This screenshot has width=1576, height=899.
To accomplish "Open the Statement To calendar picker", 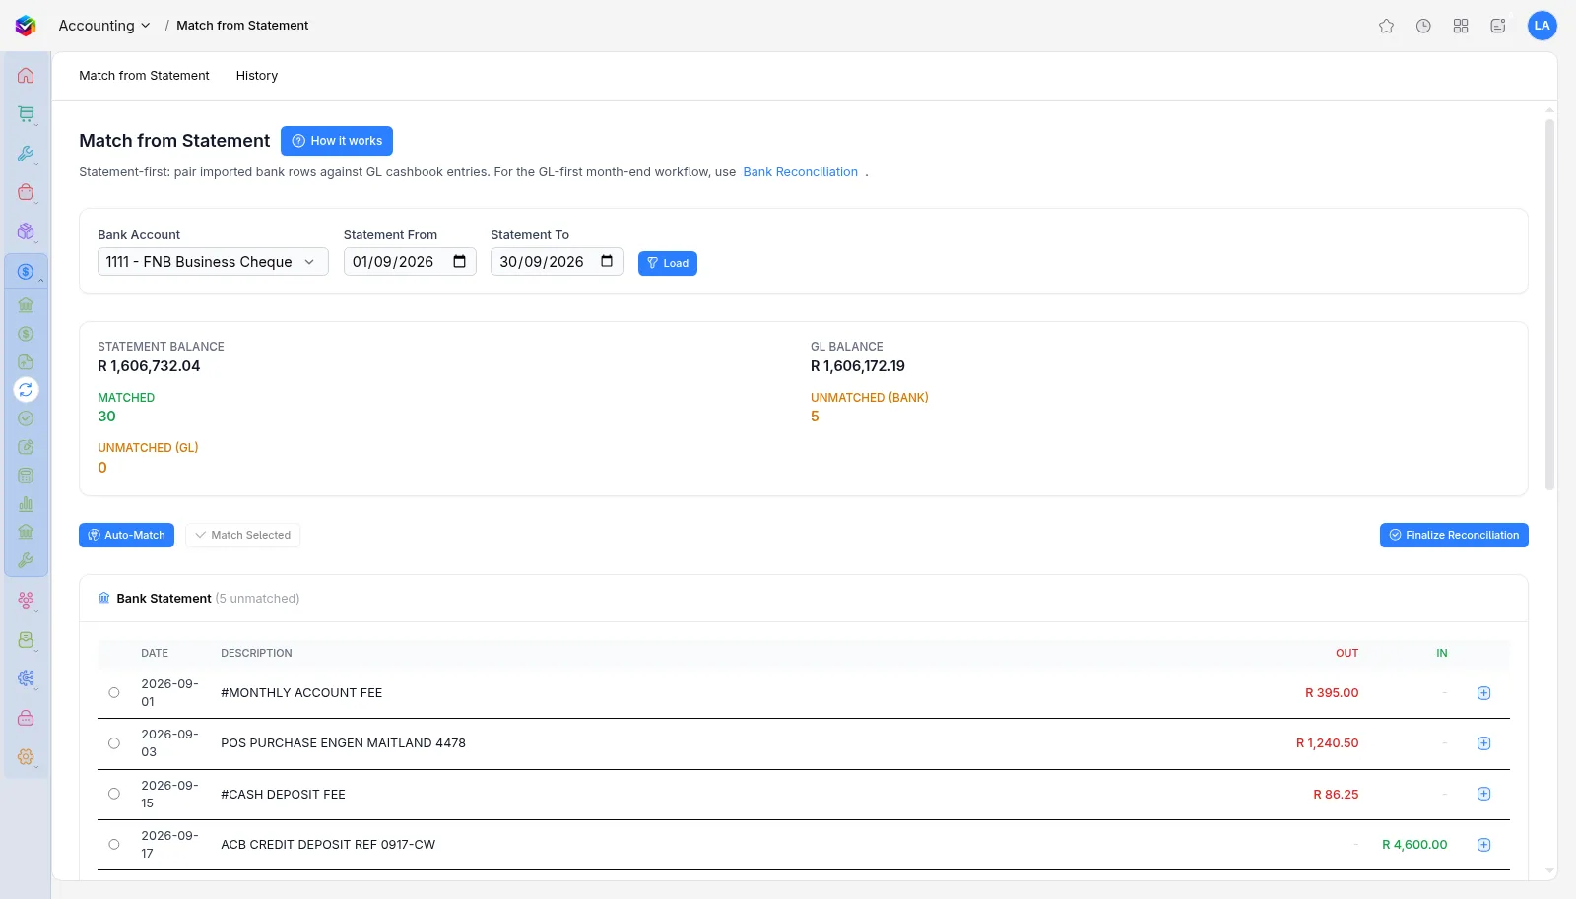I will (607, 262).
